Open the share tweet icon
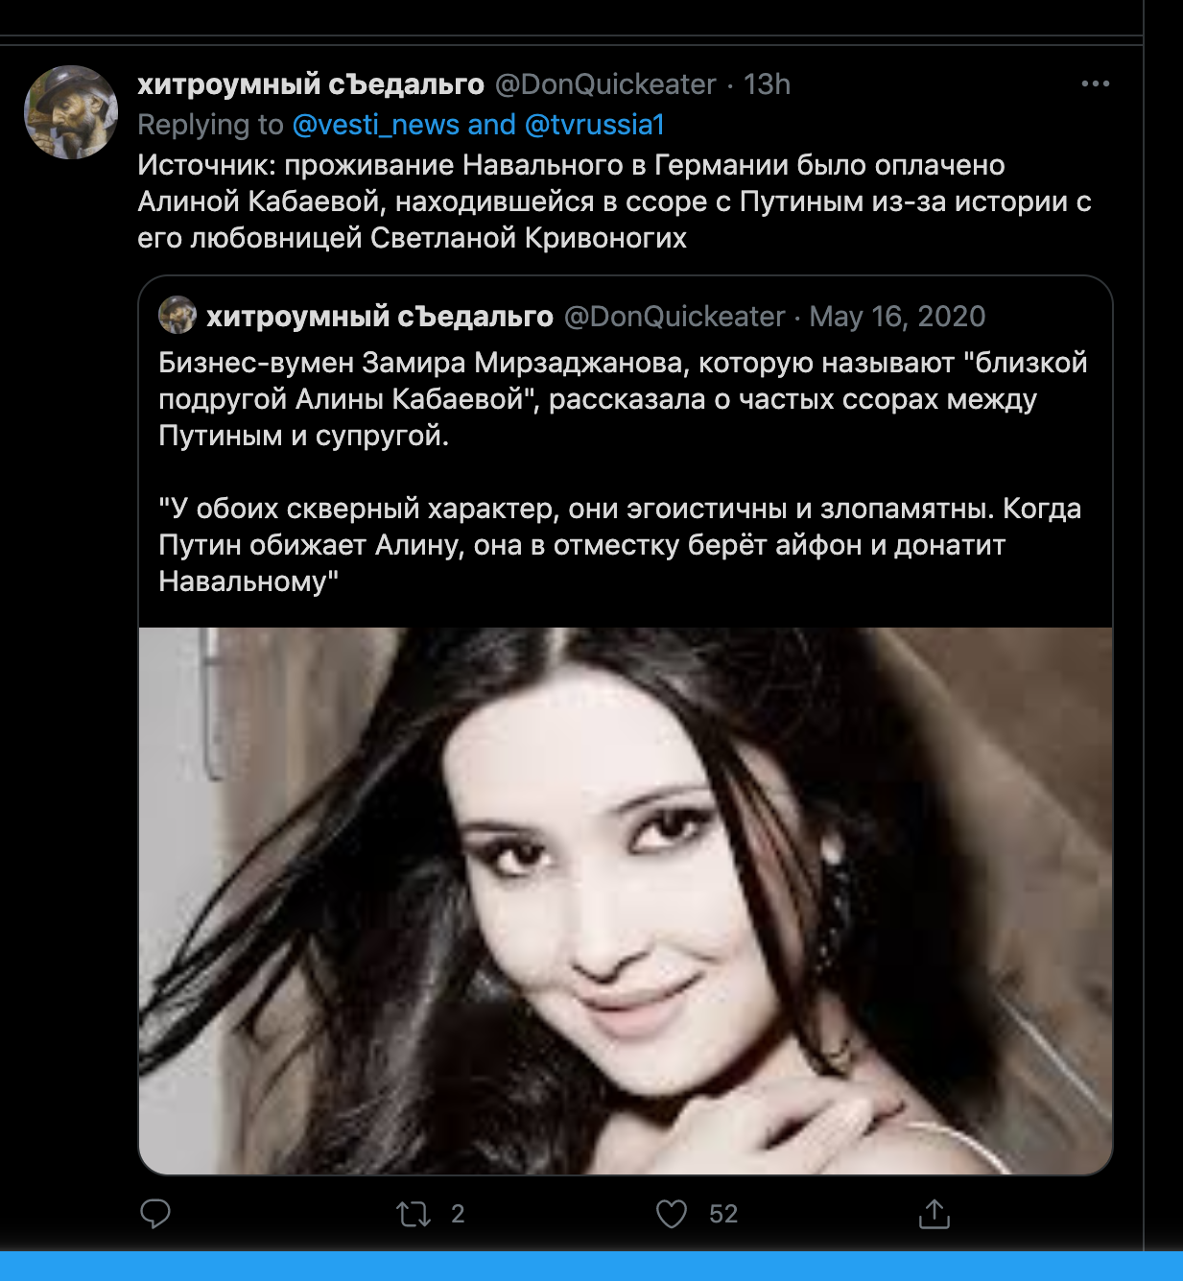The height and width of the screenshot is (1281, 1183). pos(934,1213)
